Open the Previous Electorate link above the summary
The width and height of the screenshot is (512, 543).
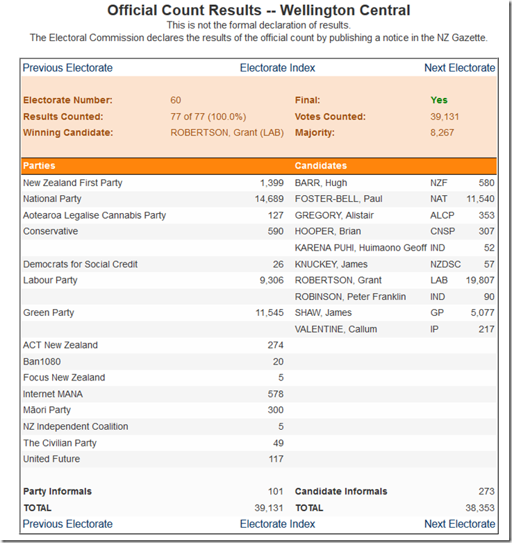coord(67,67)
